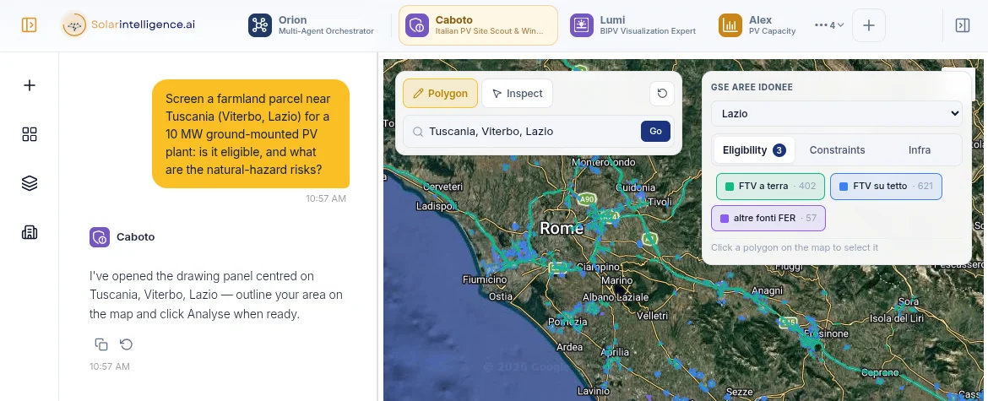The width and height of the screenshot is (988, 401).
Task: Click the Alex bar chart icon
Action: click(x=730, y=25)
